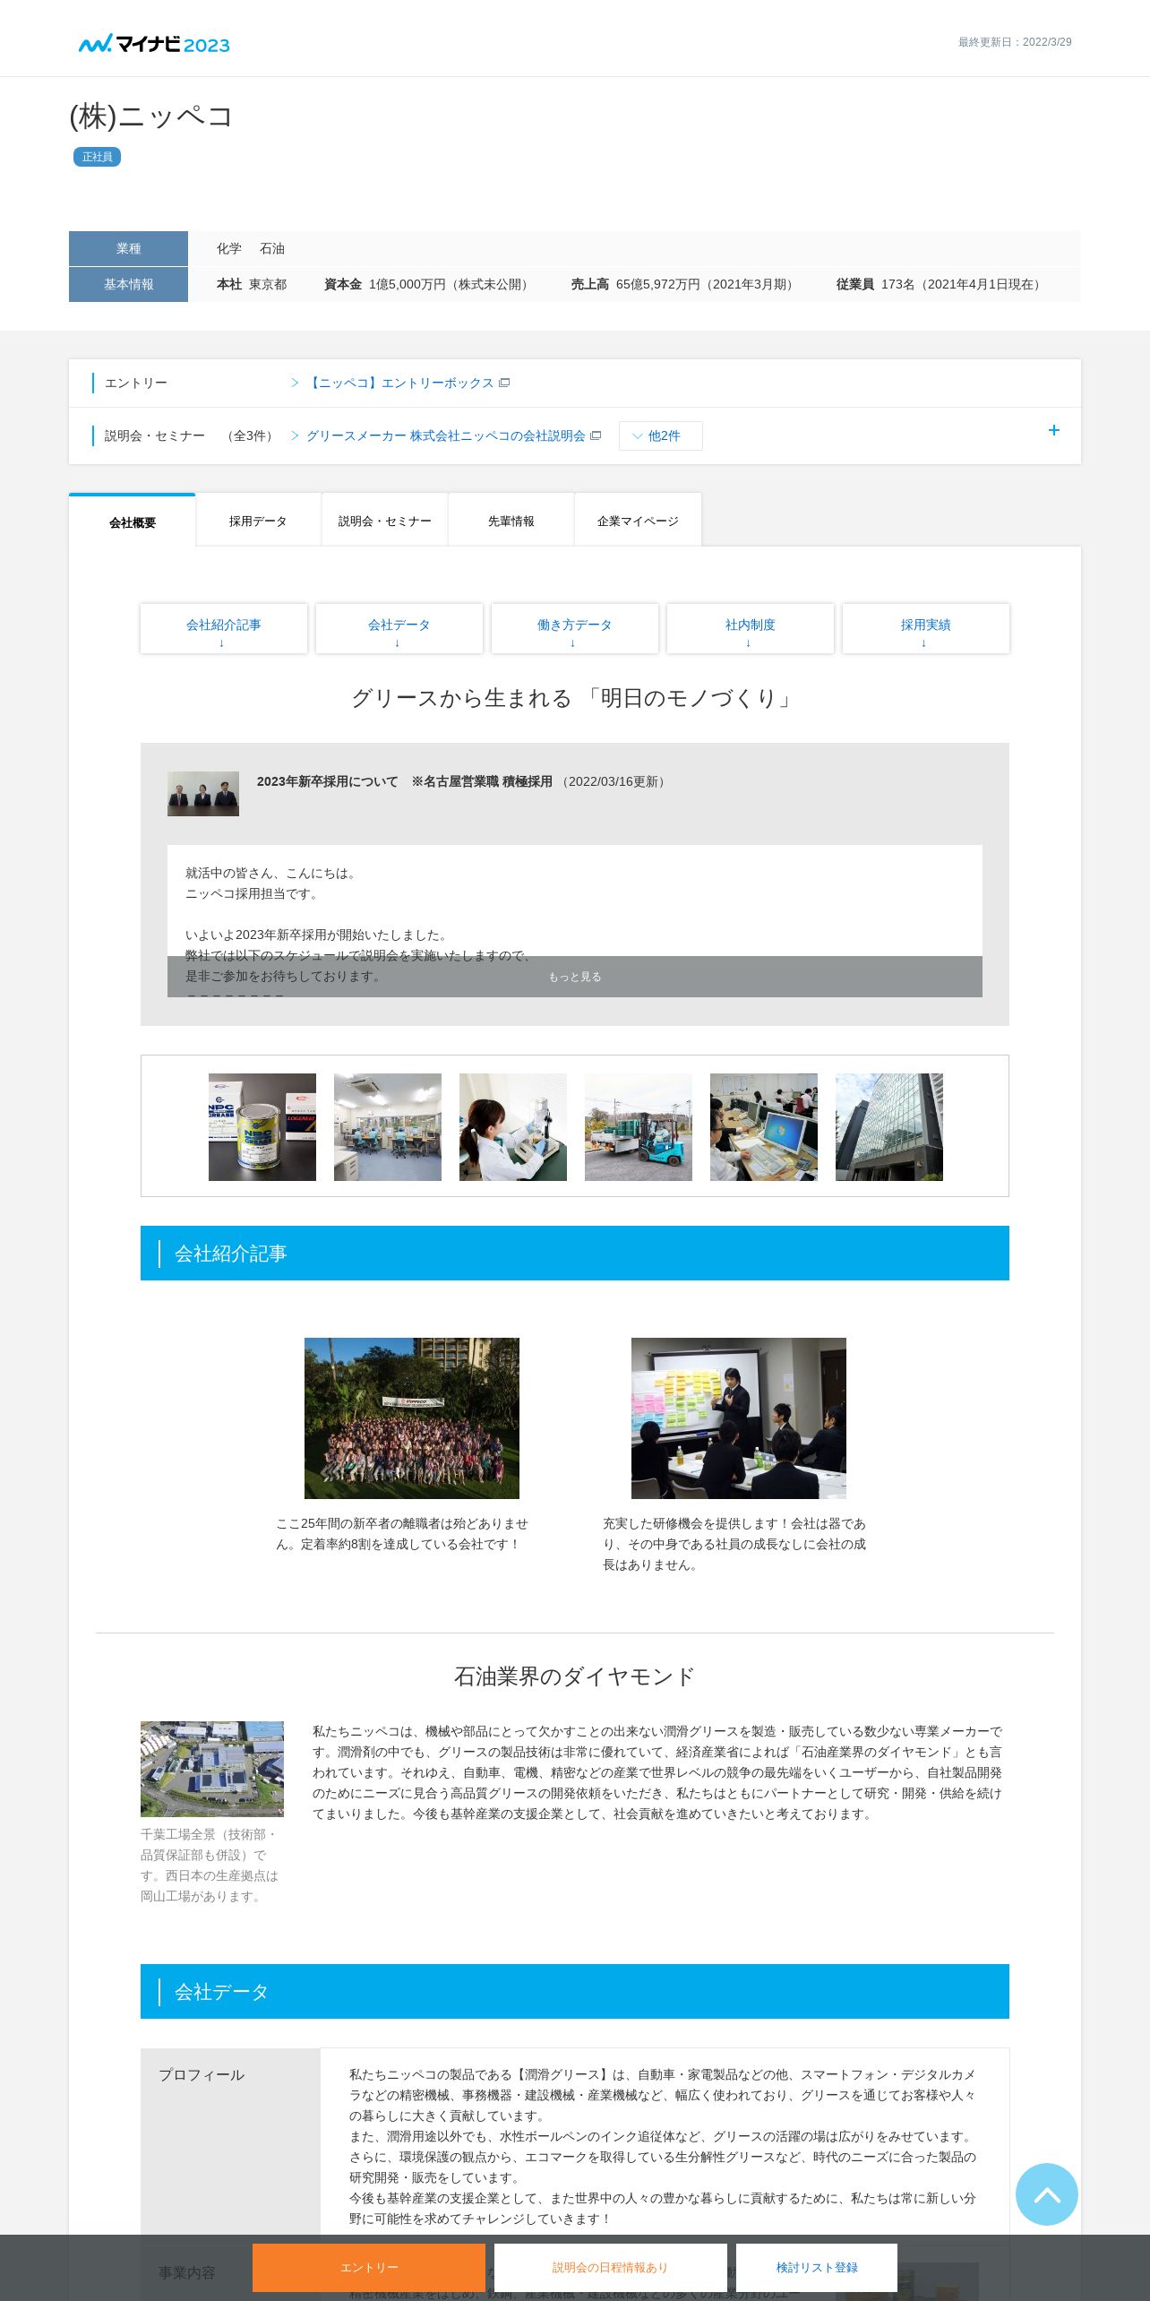The image size is (1150, 2301).
Task: Click the scroll-to-top arrow button
Action: tap(1046, 2194)
